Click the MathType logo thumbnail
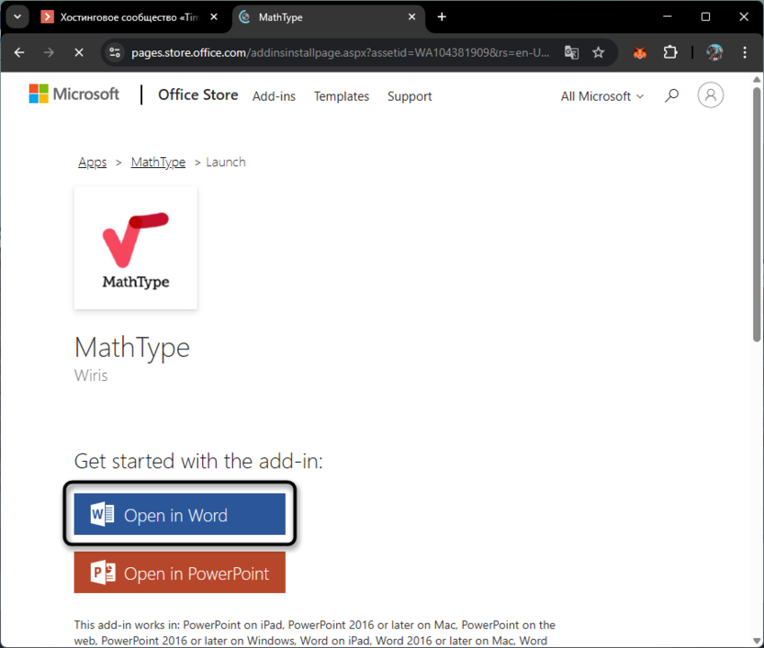 pos(136,248)
